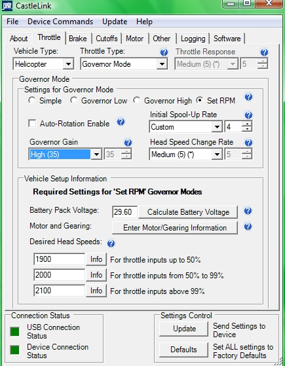Click help icon beside Set RPM option
This screenshot has width=285, height=366.
coord(248,97)
